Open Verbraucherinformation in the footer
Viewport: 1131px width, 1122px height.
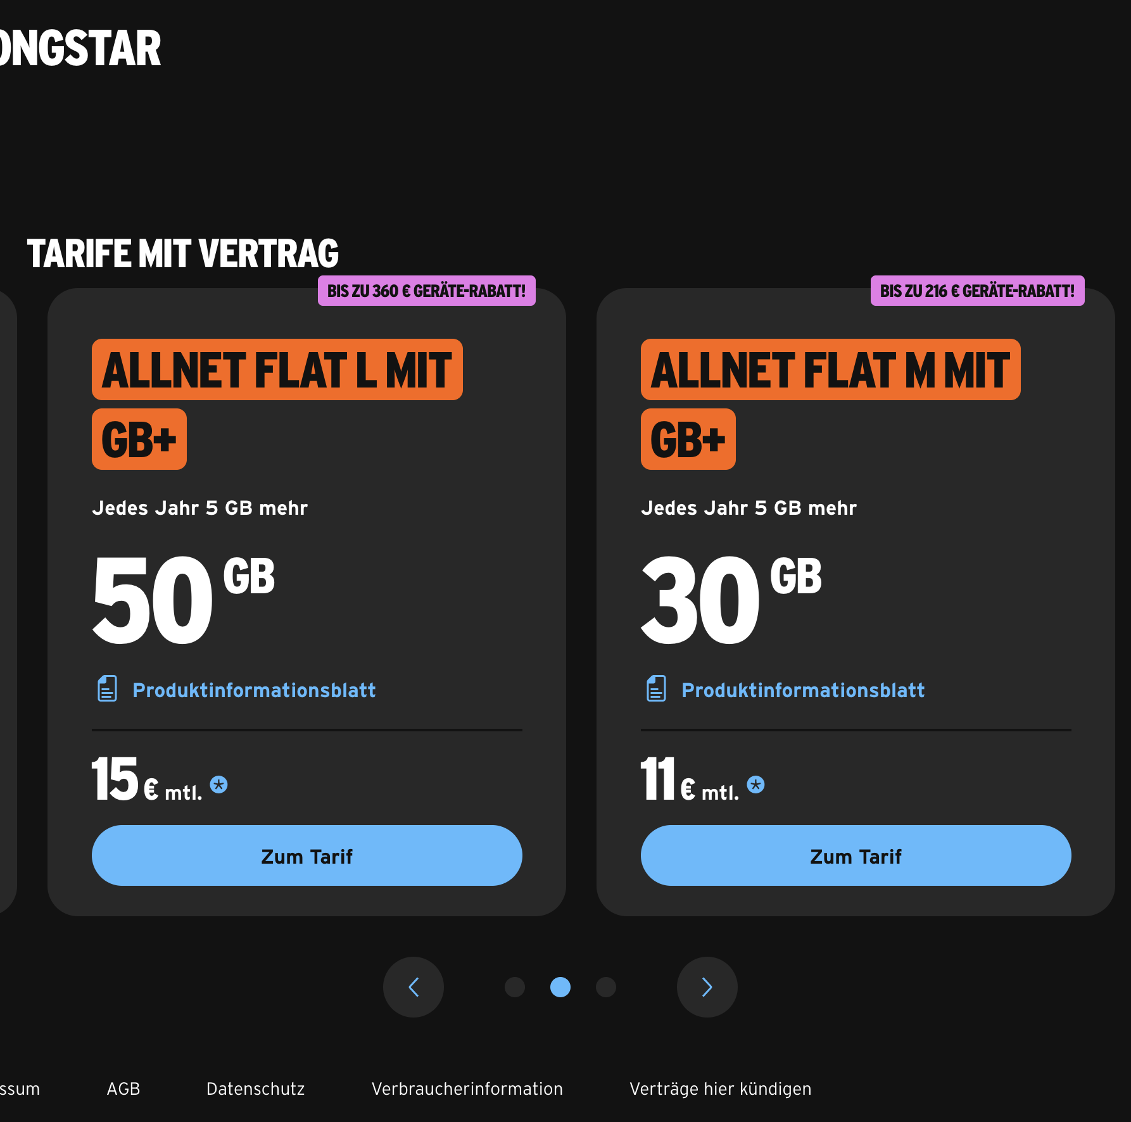467,1089
